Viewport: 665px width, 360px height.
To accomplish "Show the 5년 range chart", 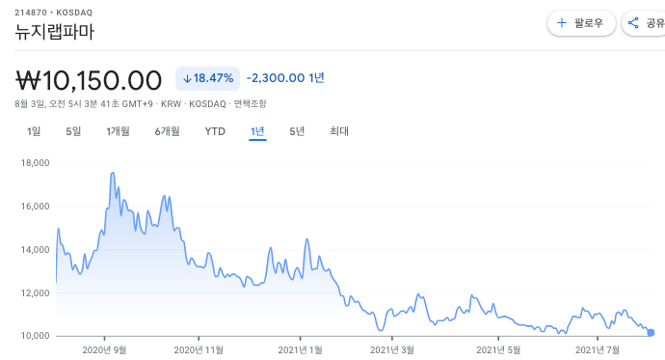I will (297, 131).
